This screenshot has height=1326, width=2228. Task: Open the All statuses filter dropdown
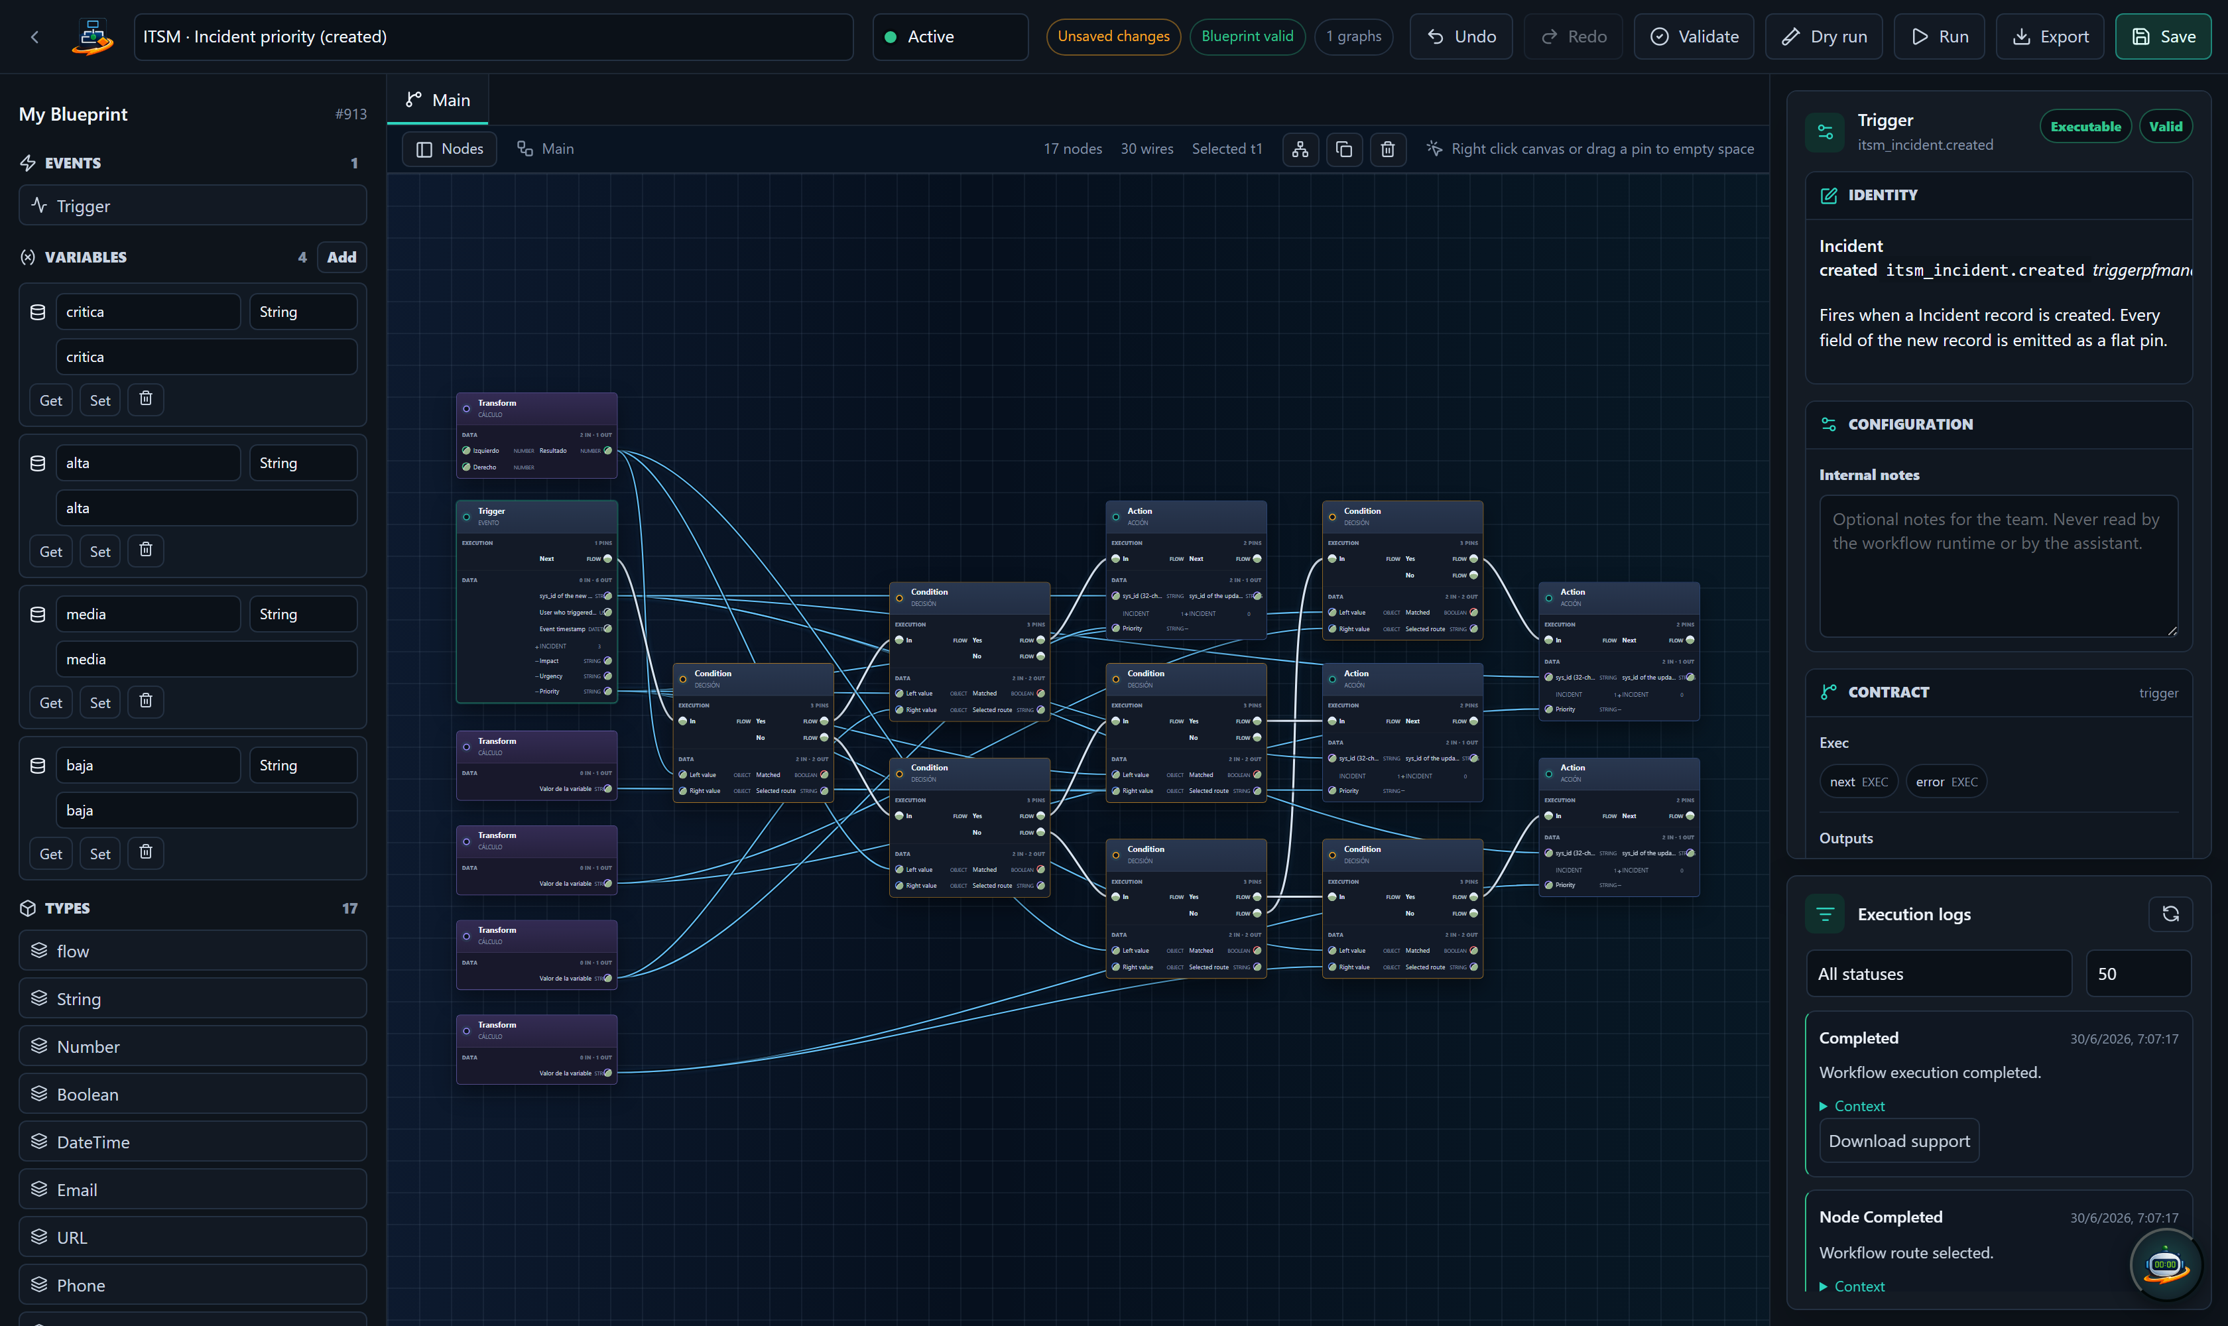tap(1938, 973)
